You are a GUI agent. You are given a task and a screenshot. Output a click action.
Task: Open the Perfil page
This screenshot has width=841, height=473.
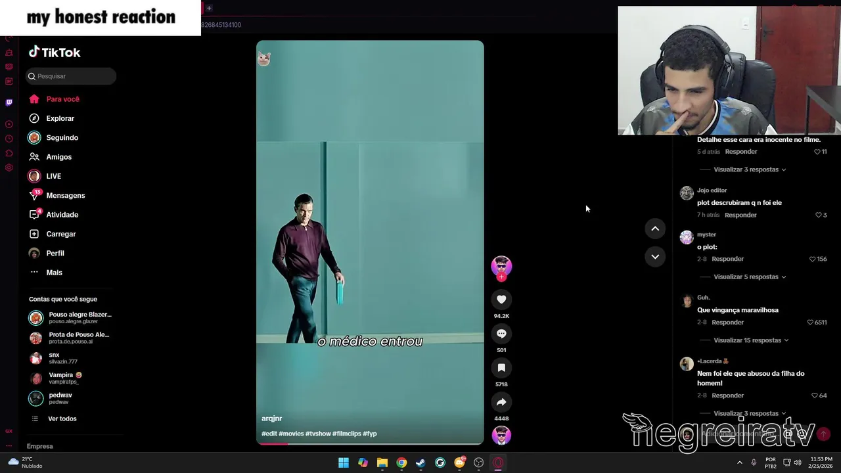47,253
